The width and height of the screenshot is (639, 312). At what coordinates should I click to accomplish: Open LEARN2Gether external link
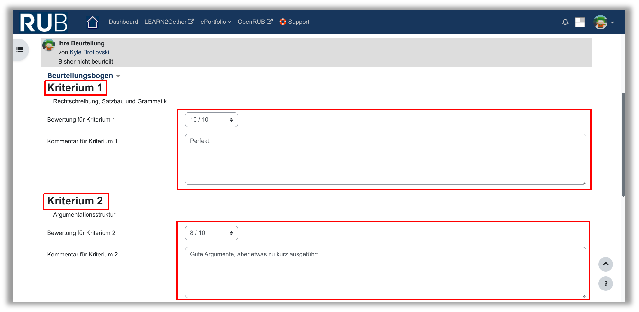[169, 22]
